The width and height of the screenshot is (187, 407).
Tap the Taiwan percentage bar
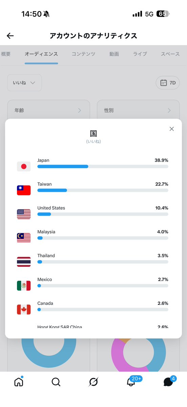pos(103,190)
